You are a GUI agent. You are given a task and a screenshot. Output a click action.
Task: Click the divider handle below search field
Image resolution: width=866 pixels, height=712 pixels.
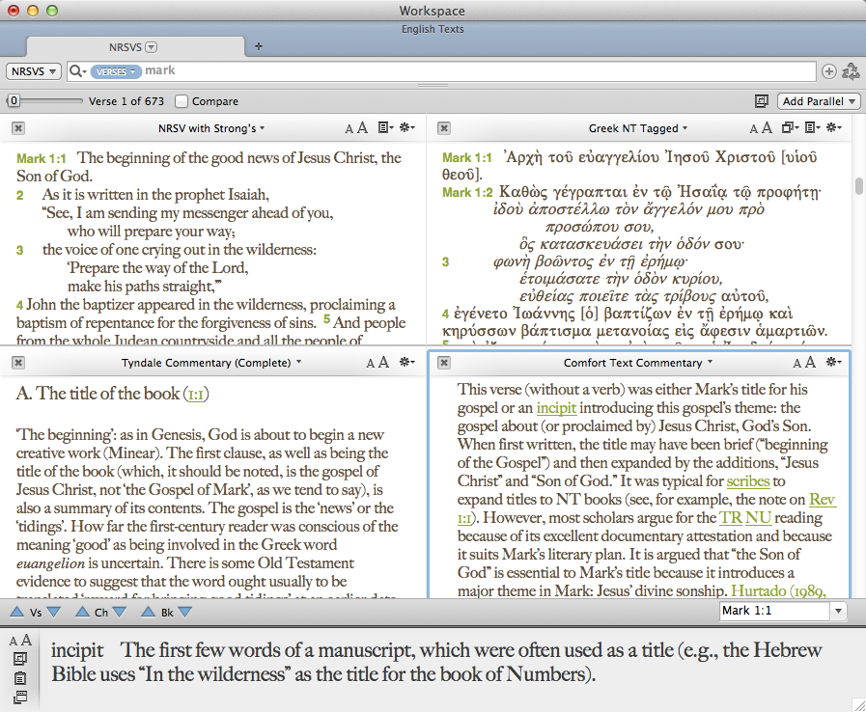[x=433, y=86]
